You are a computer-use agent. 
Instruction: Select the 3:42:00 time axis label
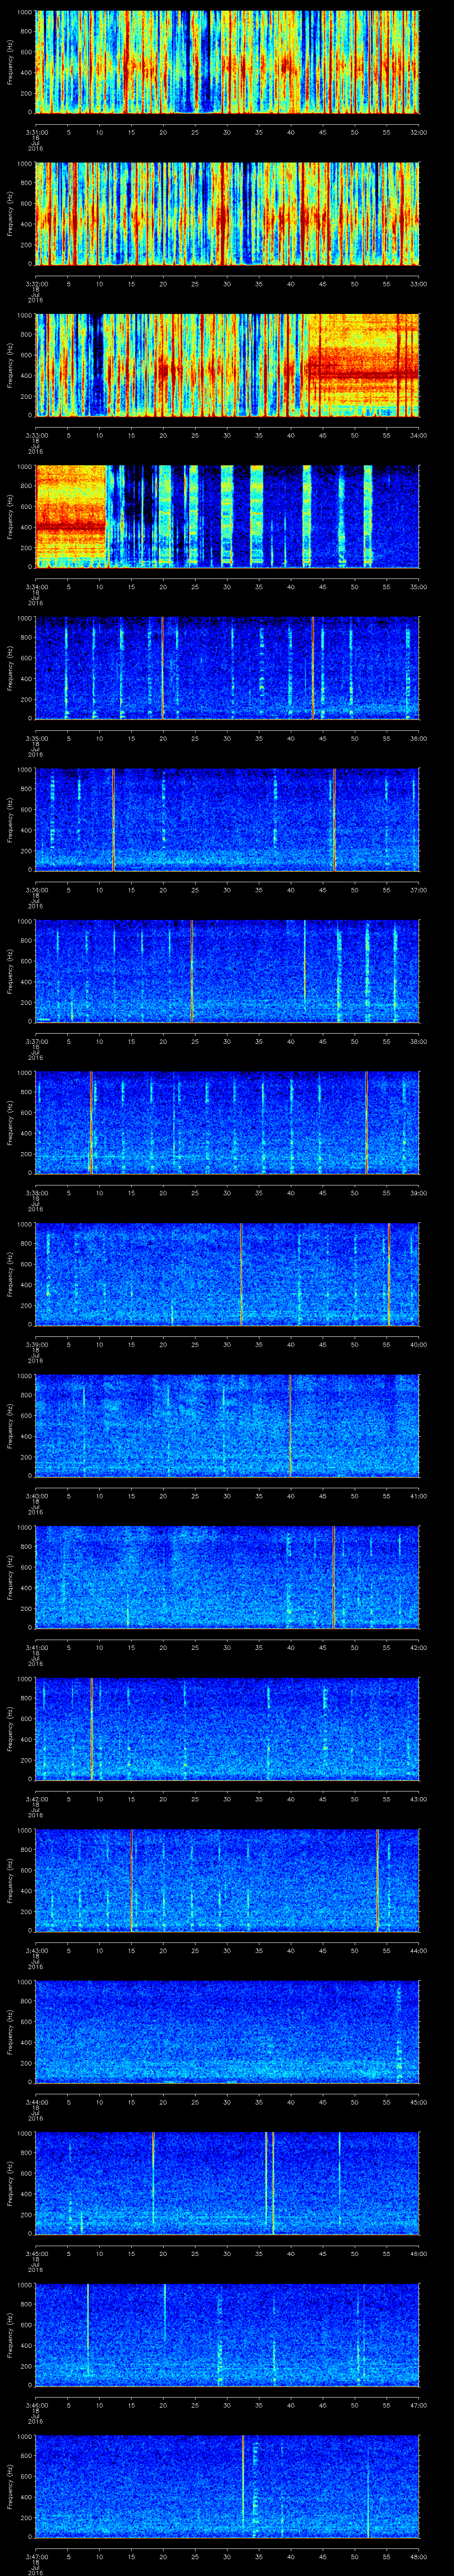[37, 1799]
